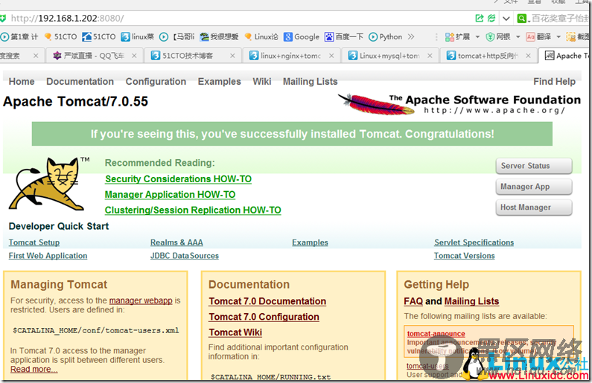592x383 pixels.
Task: Open the 马哥li bookmark
Action: pyautogui.click(x=176, y=36)
